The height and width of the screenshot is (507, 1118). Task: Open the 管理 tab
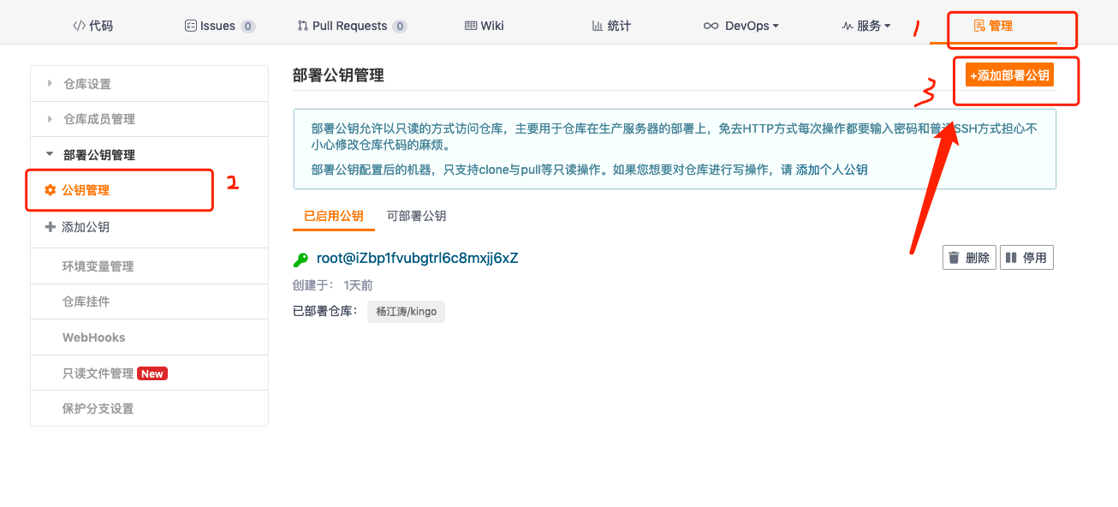click(993, 26)
